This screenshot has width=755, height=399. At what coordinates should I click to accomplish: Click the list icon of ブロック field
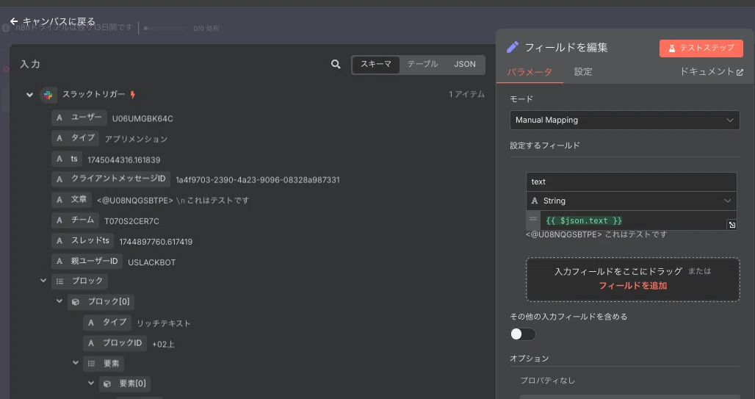[60, 281]
